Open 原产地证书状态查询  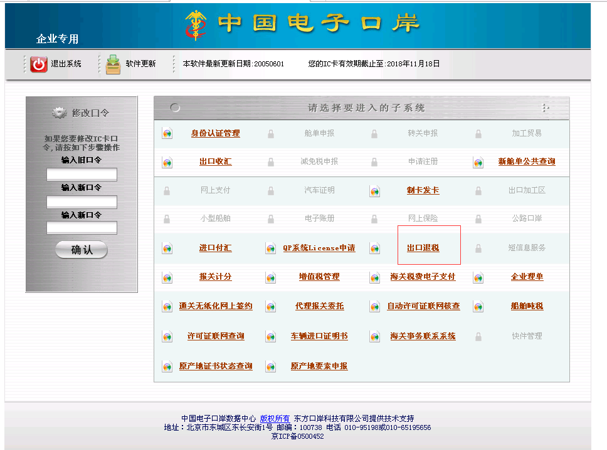point(216,366)
